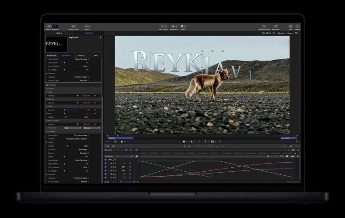The height and width of the screenshot is (218, 345).
Task: Click the loop playback icon
Action: pyautogui.click(x=114, y=146)
